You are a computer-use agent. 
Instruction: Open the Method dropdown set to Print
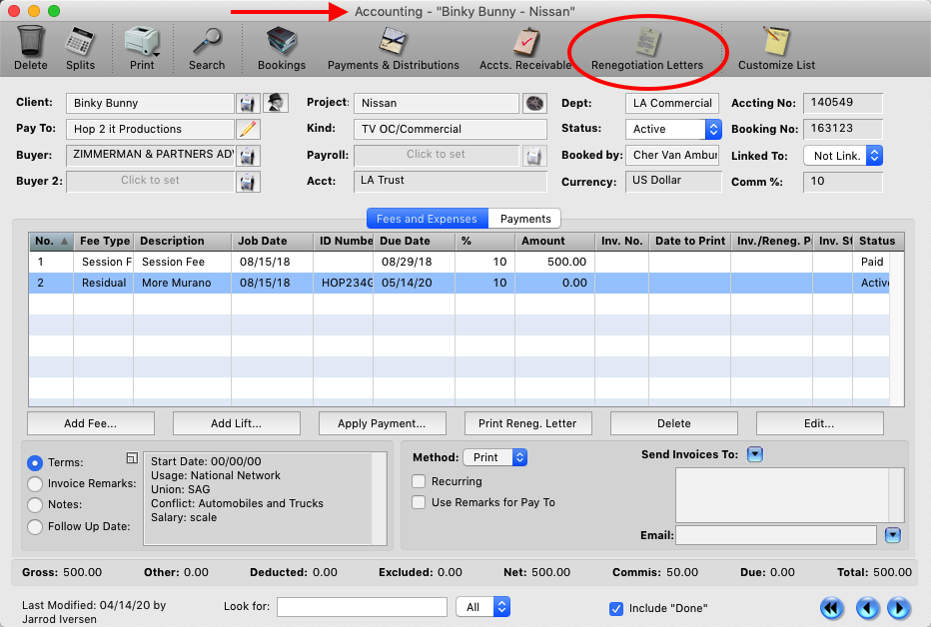click(x=495, y=457)
